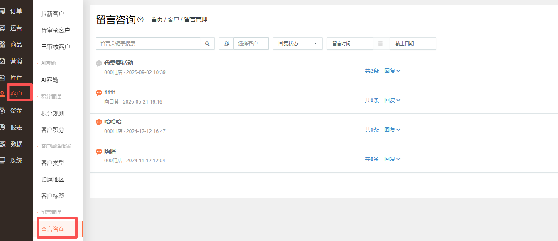Click the gray chat bubble icon of 我需要活动
The height and width of the screenshot is (241, 558).
(x=99, y=63)
